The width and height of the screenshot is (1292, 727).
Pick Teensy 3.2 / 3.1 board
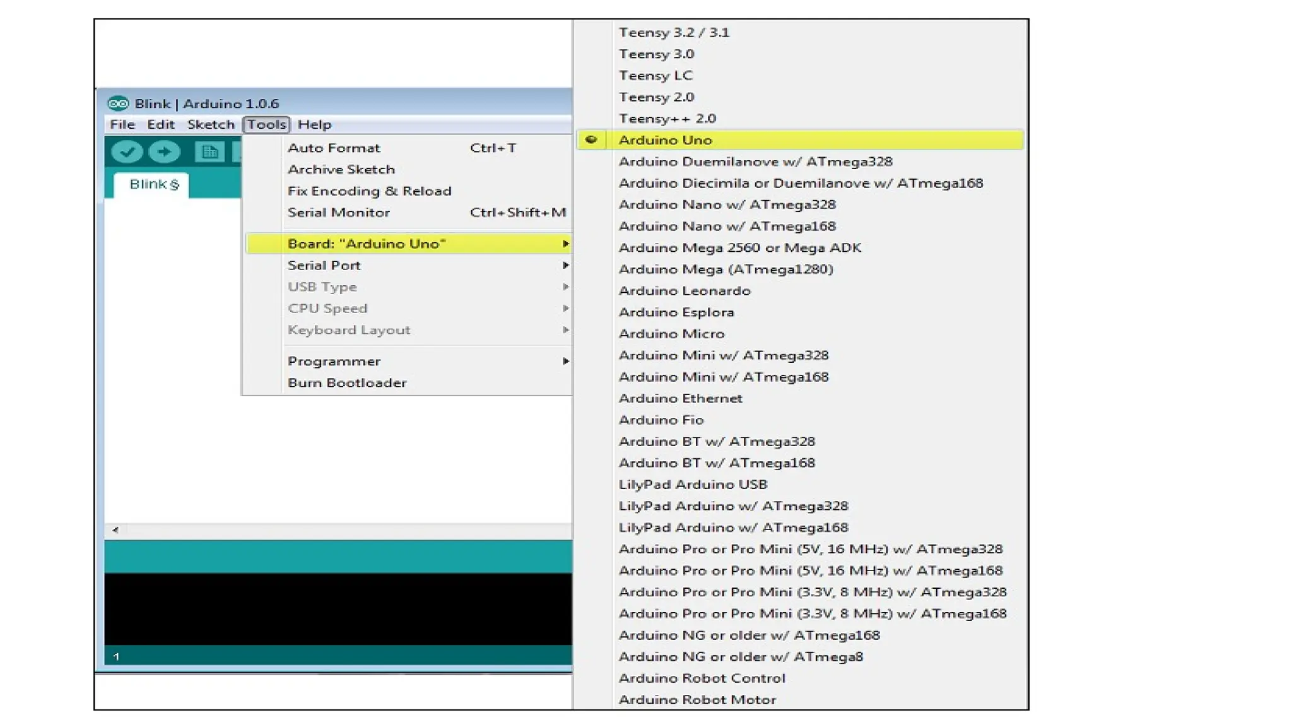point(674,33)
